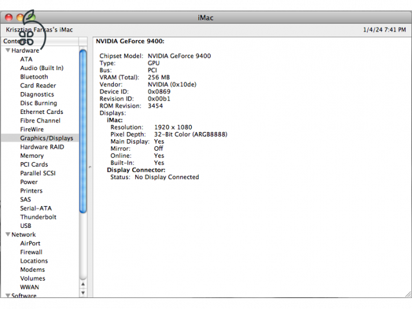Click the resolution 1920 x 1080
The height and width of the screenshot is (309, 412).
173,127
